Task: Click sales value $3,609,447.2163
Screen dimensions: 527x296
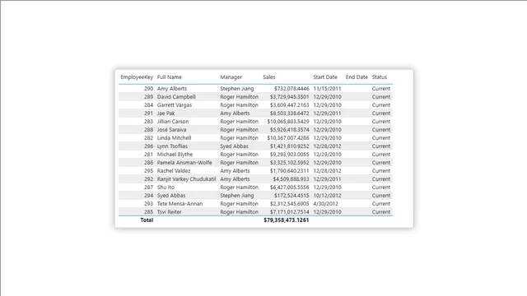Action: [x=289, y=105]
